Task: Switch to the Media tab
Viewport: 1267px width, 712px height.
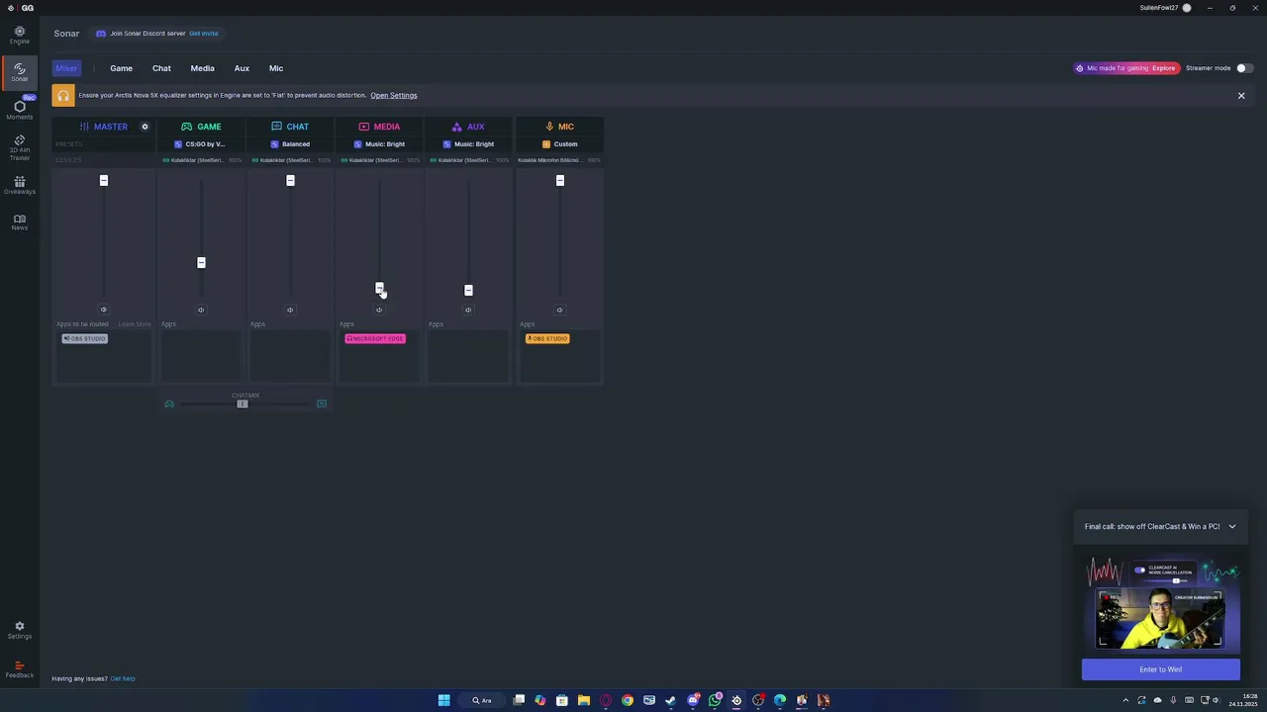Action: (202, 68)
